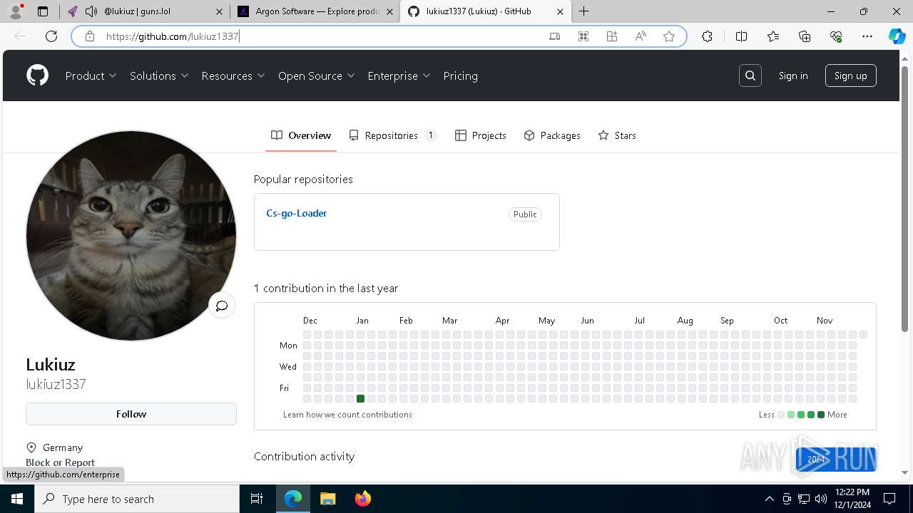Screen dimensions: 913x513
Task: Click the Windows Start button
Action: click(x=17, y=499)
